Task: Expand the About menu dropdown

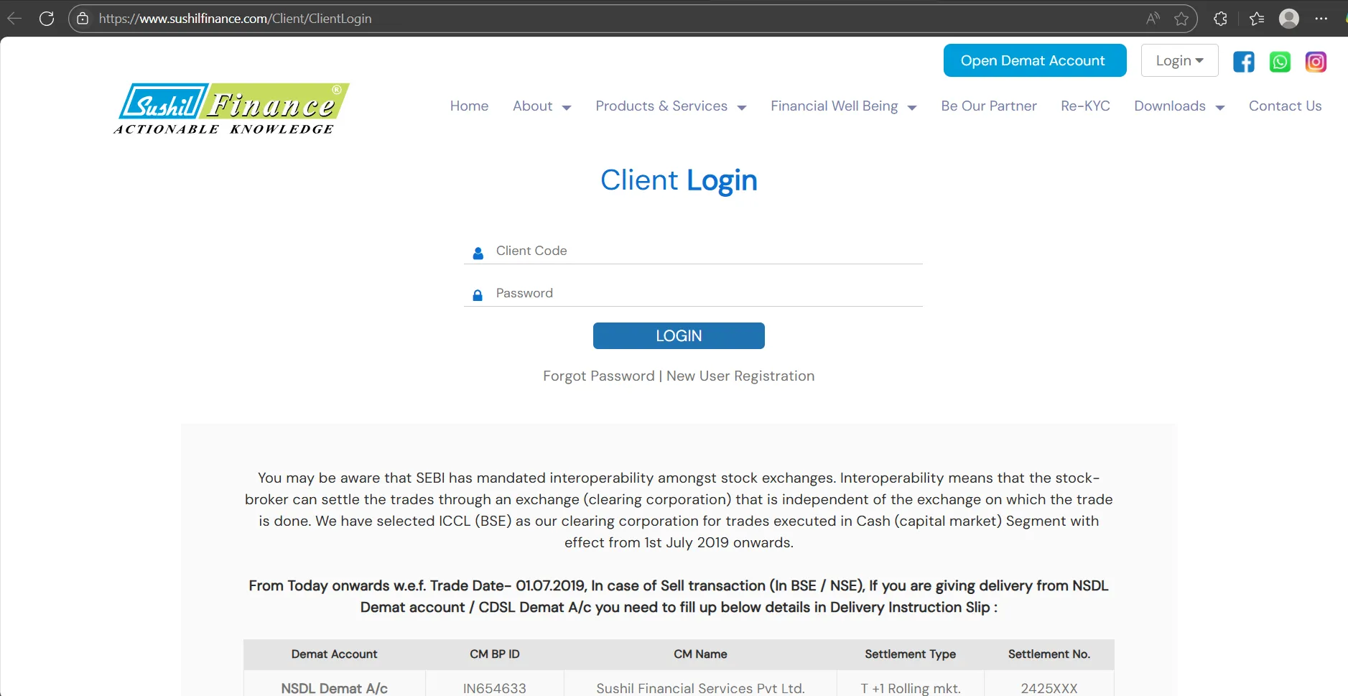Action: coord(542,106)
